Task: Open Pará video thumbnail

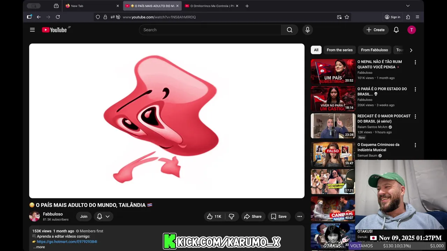Action: (333, 99)
